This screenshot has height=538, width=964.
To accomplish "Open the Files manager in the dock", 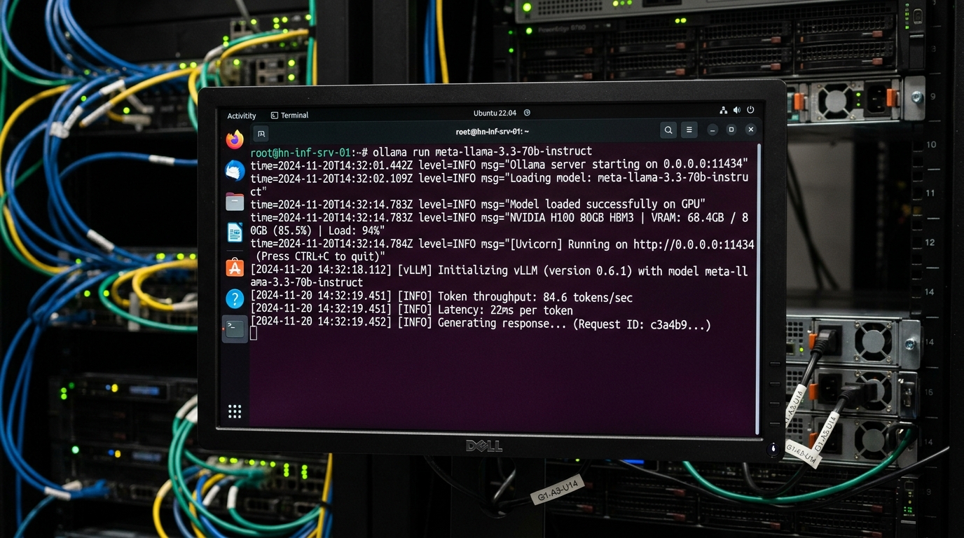I will pyautogui.click(x=235, y=202).
